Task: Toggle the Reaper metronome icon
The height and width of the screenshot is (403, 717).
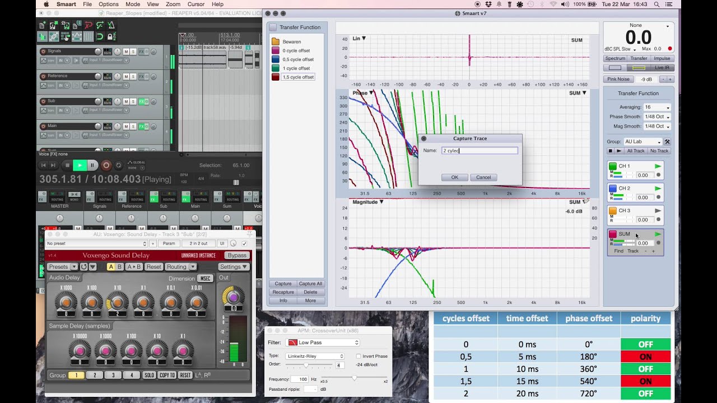Action: tap(111, 25)
